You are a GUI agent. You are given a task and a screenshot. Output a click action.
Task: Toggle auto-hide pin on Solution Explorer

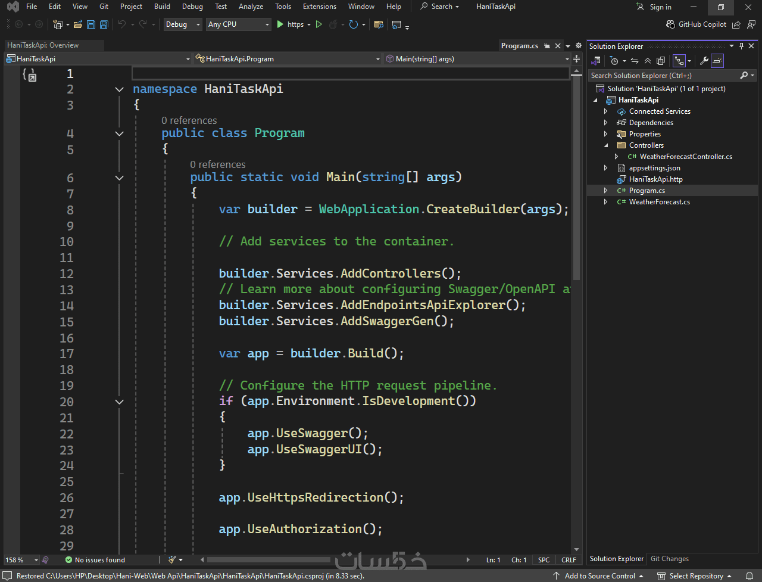coord(741,46)
